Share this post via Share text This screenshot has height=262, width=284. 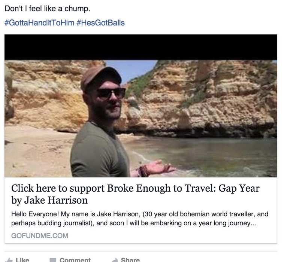click(130, 260)
